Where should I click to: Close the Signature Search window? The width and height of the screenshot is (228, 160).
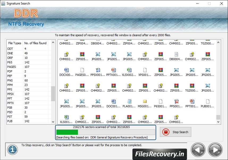[x=221, y=3]
